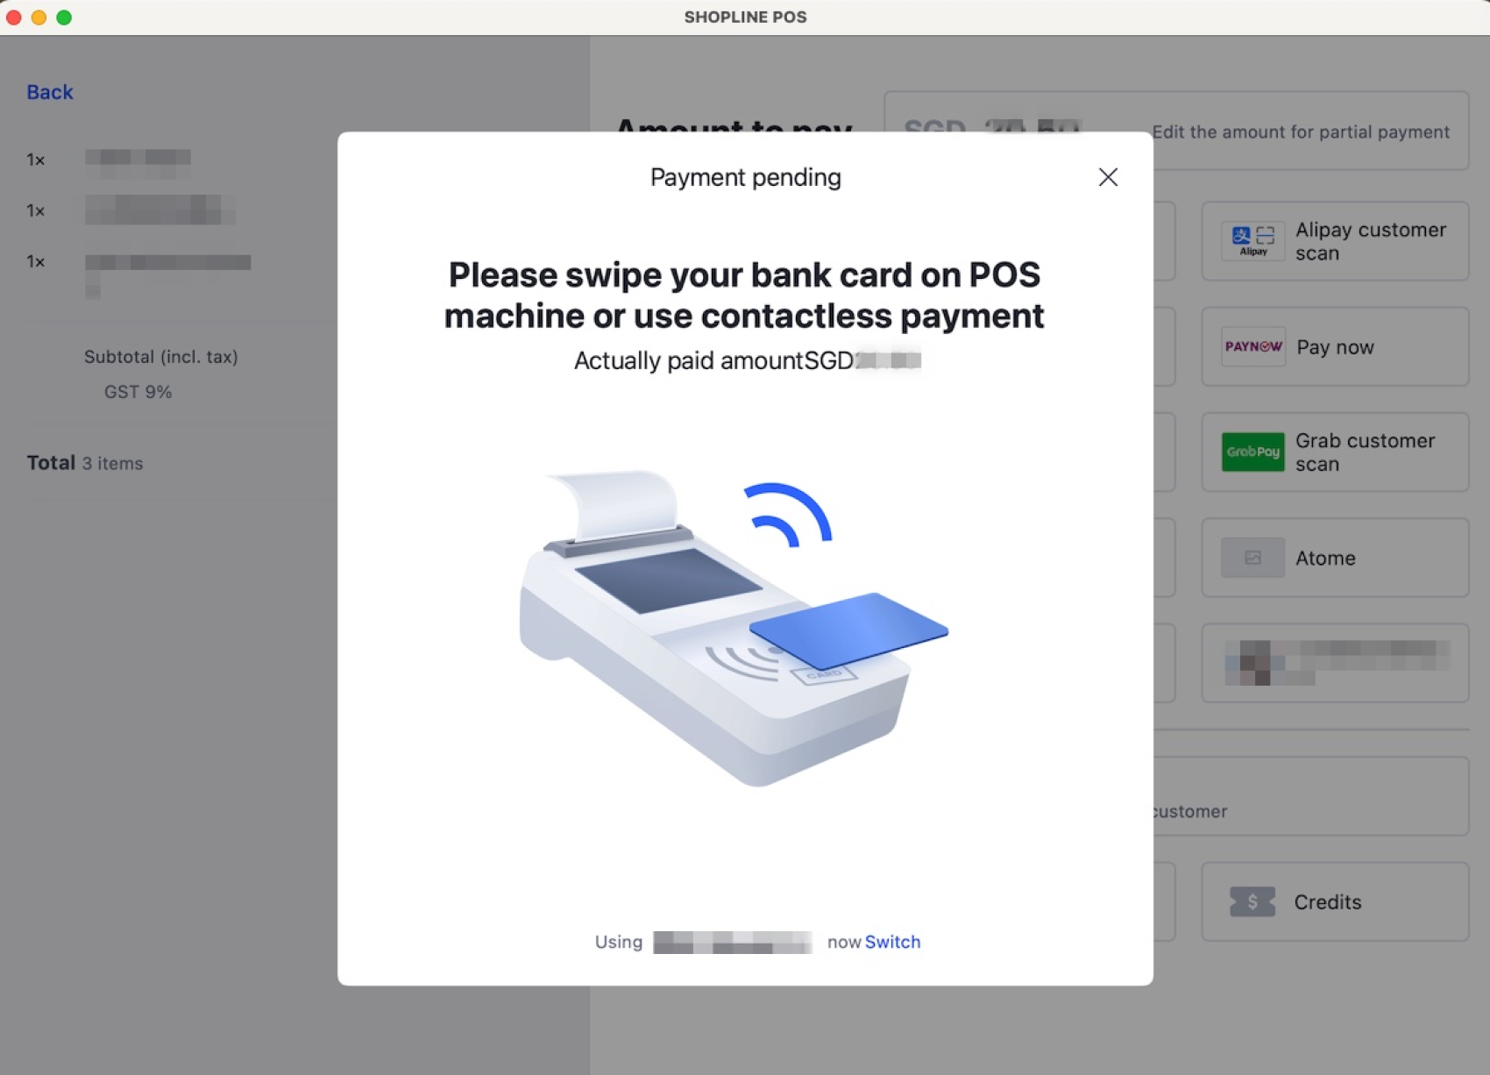Choose Alipay customer scan option
The image size is (1490, 1075).
click(x=1335, y=241)
